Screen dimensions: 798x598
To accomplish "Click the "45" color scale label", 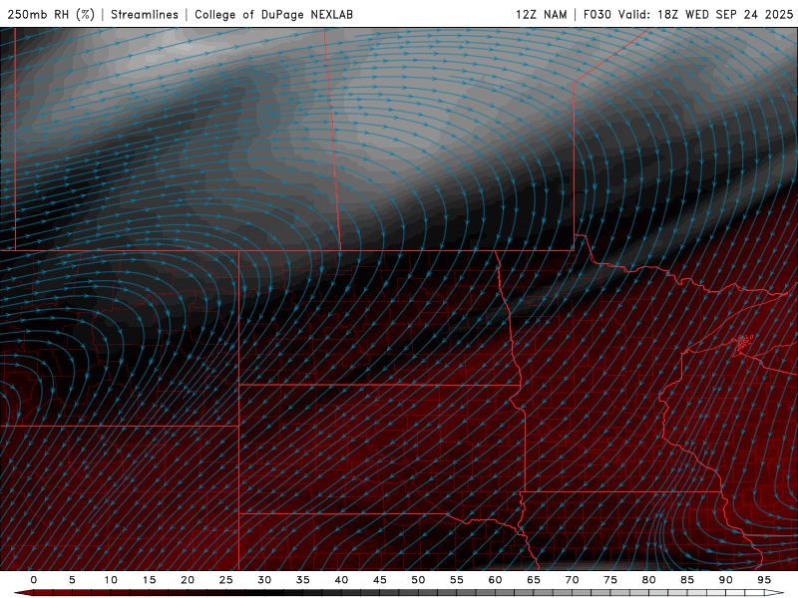I will click(380, 580).
